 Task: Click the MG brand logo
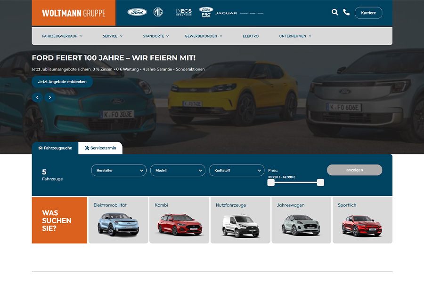tap(159, 11)
